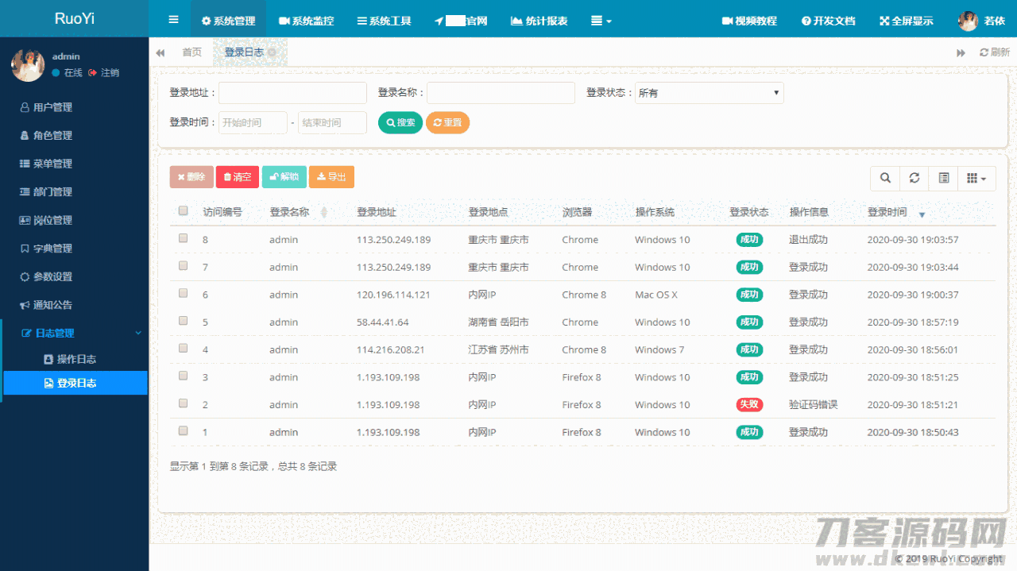This screenshot has width=1017, height=571.
Task: Open the 登录状态 status dropdown
Action: coord(709,93)
